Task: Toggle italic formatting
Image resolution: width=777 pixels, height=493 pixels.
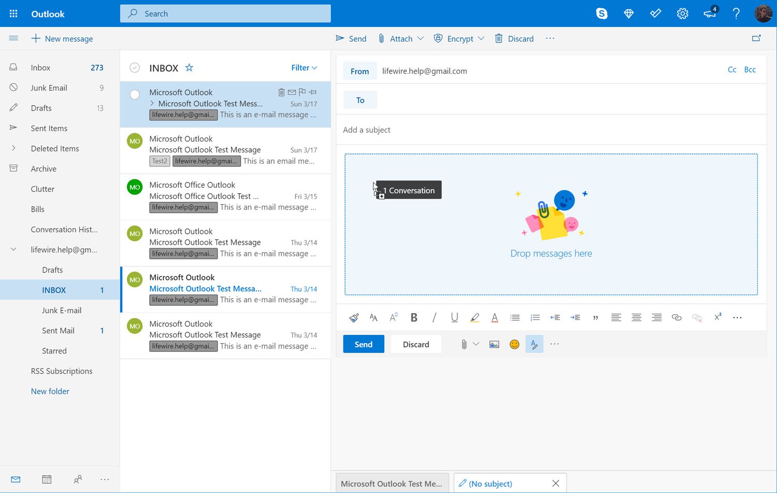Action: click(x=434, y=317)
